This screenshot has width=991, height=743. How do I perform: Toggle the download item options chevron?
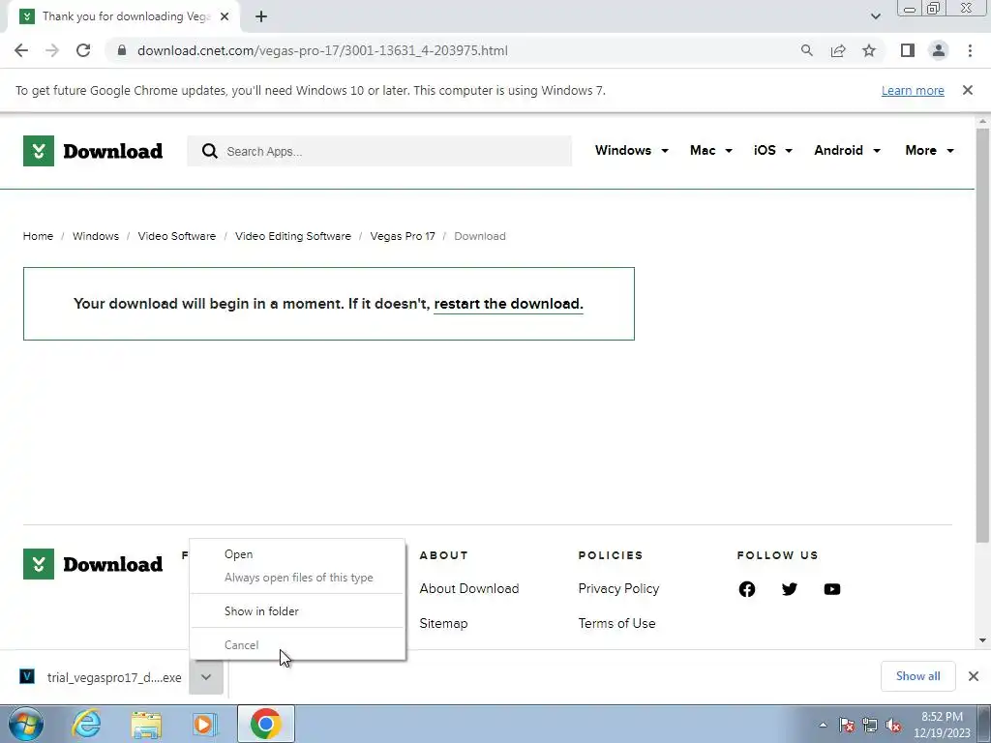[206, 677]
